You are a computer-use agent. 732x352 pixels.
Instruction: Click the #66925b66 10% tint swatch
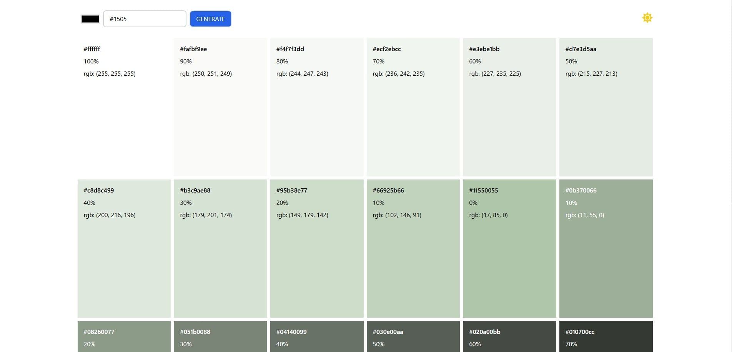click(413, 248)
